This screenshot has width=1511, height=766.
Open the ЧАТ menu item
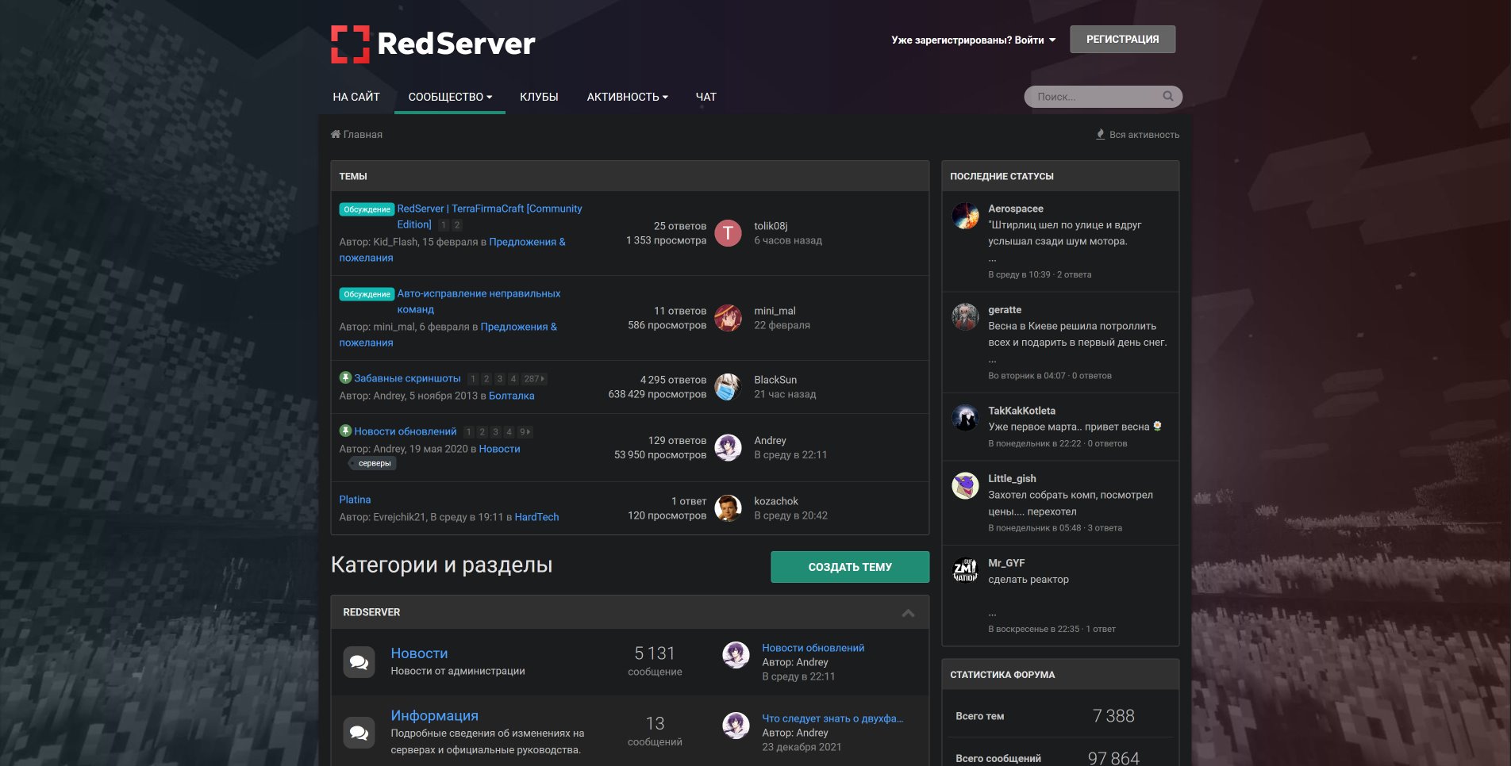[x=706, y=97]
